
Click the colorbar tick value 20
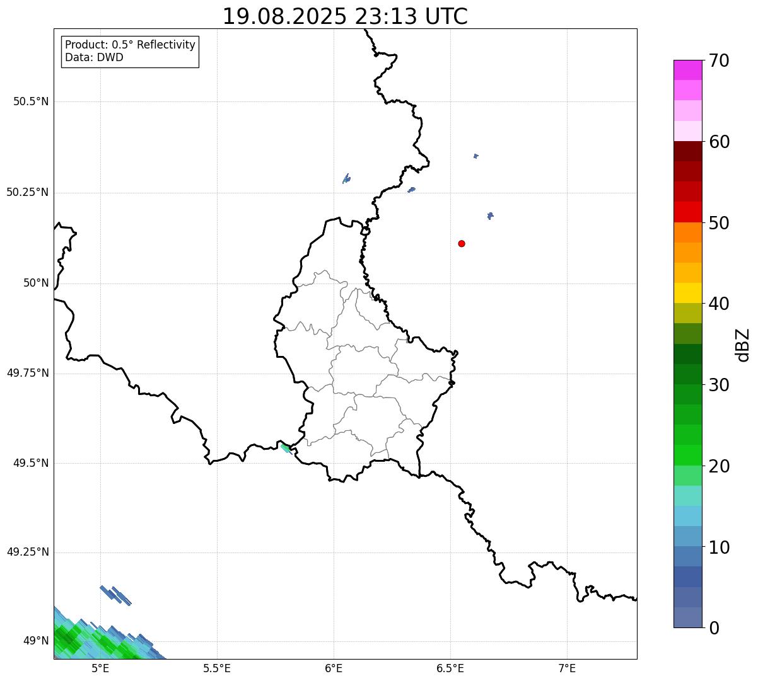point(719,466)
